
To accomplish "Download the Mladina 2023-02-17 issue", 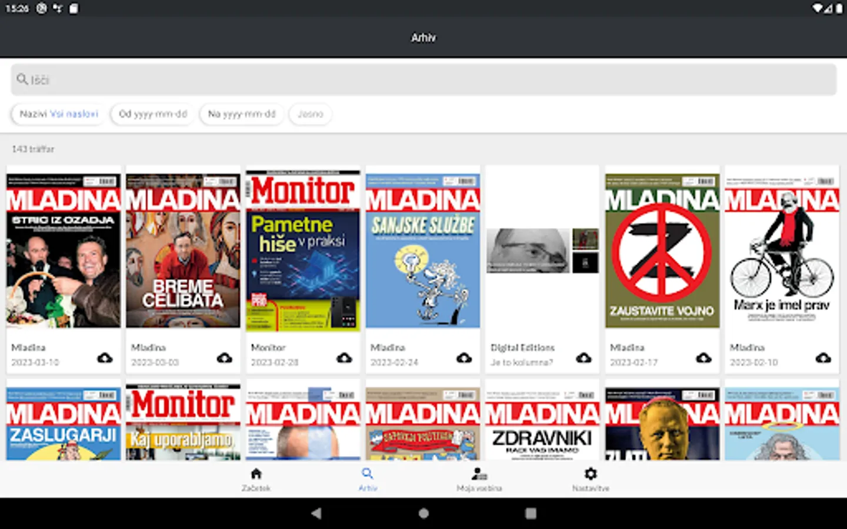I will tap(703, 357).
